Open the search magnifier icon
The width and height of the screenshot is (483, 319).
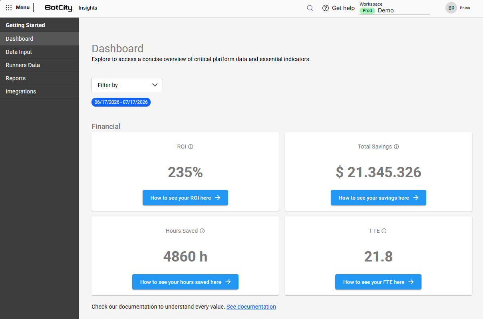310,8
